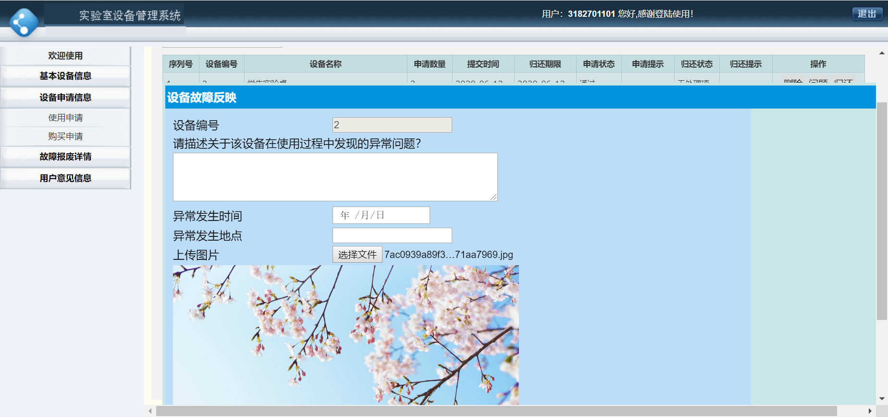Expand the 设备申请信息 menu
Viewport: 888px width, 417px height.
tap(65, 98)
